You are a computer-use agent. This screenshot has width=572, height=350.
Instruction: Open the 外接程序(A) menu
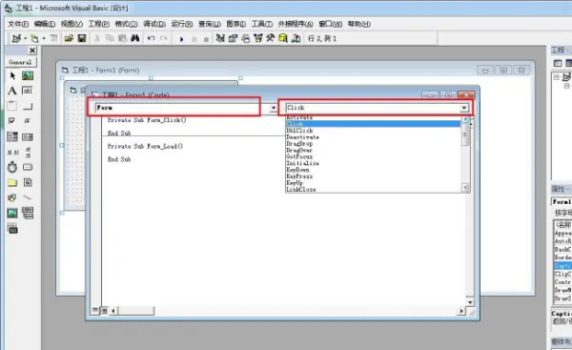(296, 24)
